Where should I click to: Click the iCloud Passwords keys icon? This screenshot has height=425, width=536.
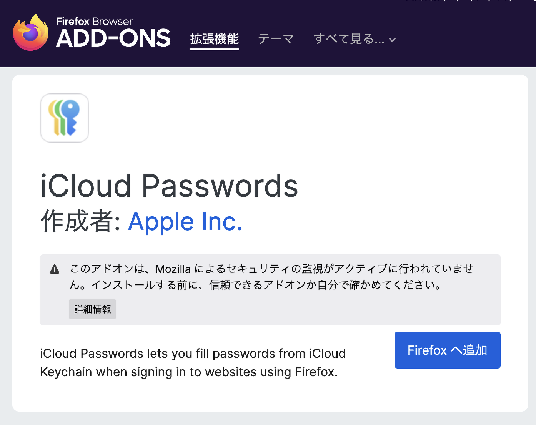point(65,118)
